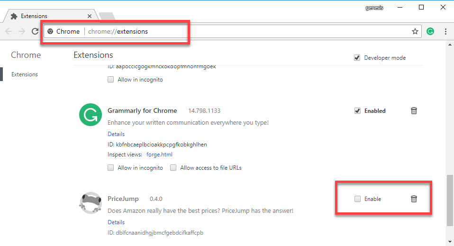This screenshot has width=454, height=246.
Task: Inspect forge.html view
Action: point(159,155)
